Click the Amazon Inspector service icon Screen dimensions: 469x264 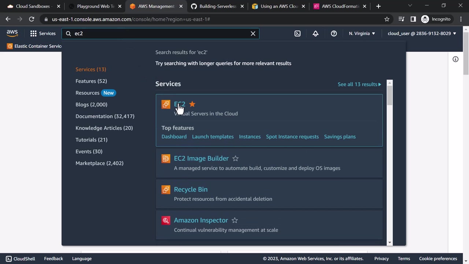pyautogui.click(x=166, y=220)
